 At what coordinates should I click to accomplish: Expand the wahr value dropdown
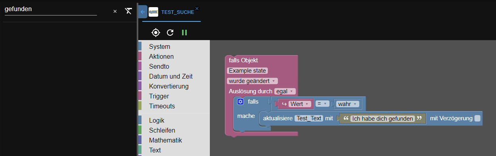coord(348,104)
